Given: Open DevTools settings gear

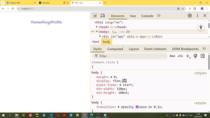Looking at the screenshot, I should pyautogui.click(x=190, y=16).
